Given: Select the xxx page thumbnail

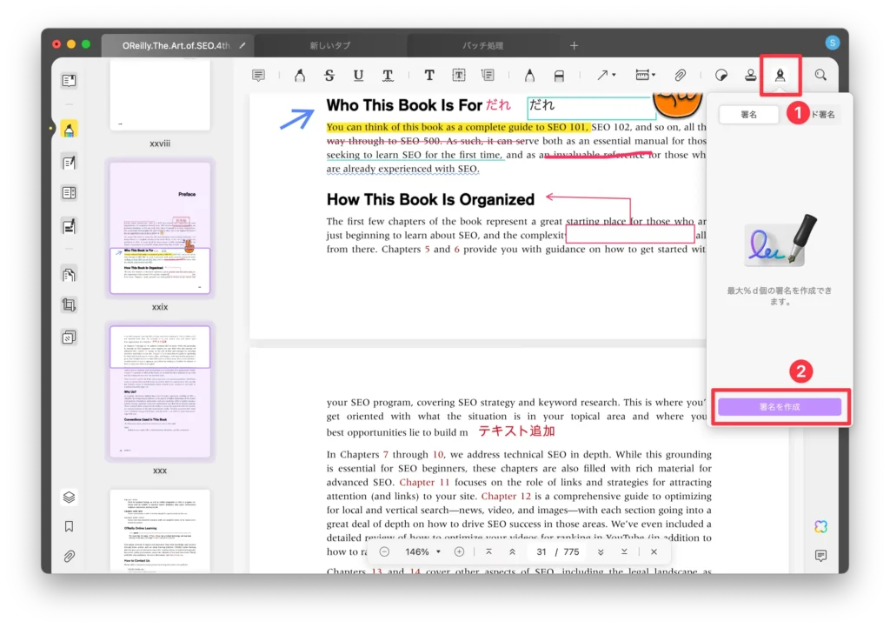Looking at the screenshot, I should pos(159,391).
